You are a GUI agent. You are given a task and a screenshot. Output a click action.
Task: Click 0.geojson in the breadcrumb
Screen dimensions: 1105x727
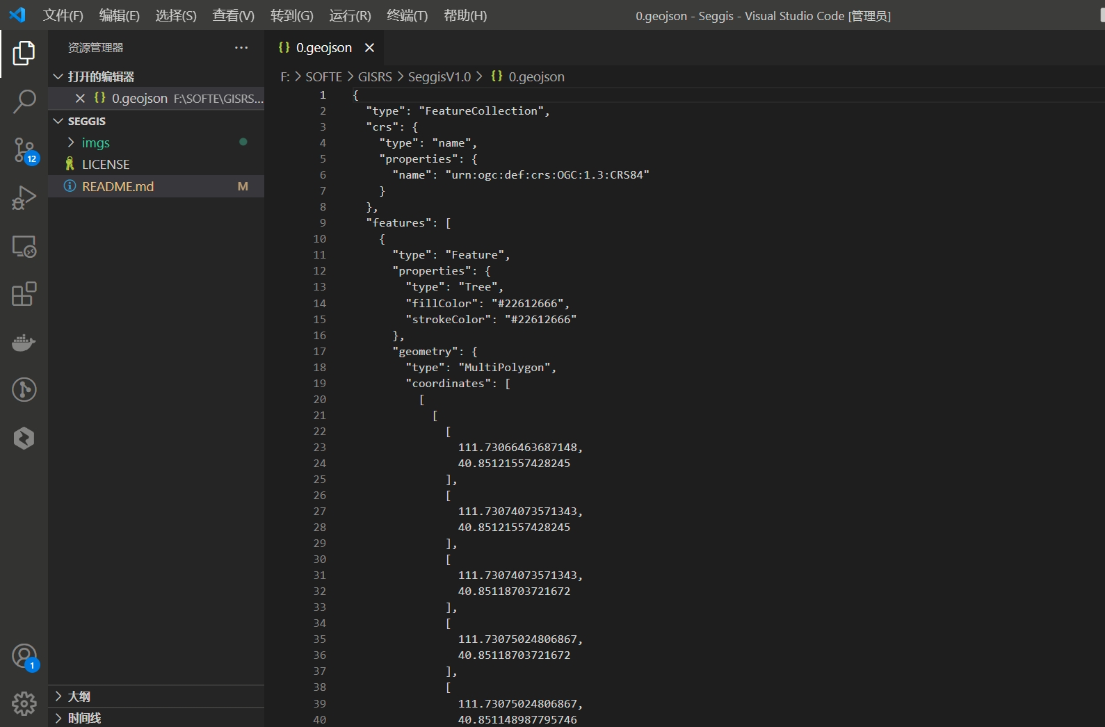[x=537, y=76]
